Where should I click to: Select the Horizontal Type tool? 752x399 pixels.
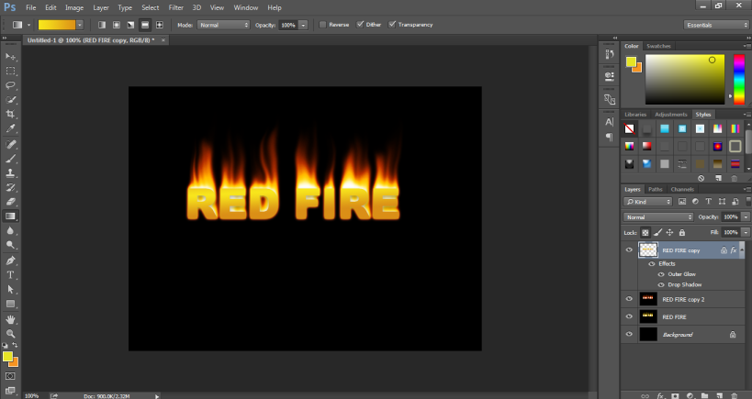point(10,275)
